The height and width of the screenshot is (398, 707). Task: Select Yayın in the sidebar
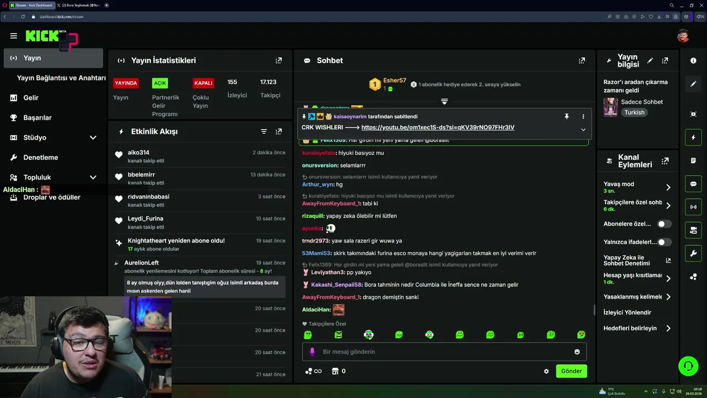click(x=53, y=58)
